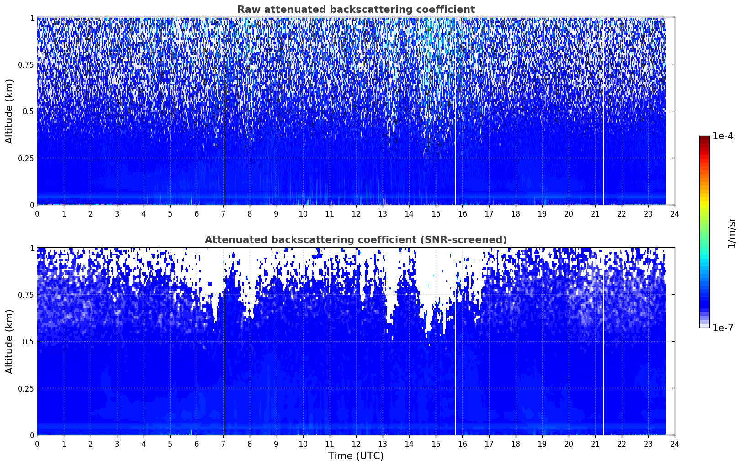Click the dark red top of colorbar
The height and width of the screenshot is (466, 741).
click(x=704, y=138)
